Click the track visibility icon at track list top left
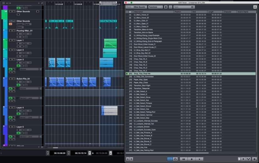The height and width of the screenshot is (163, 259). tap(3, 3)
